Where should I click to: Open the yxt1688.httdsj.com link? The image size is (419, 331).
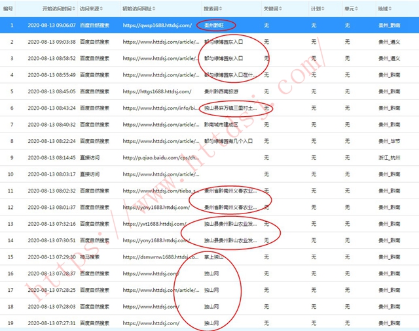(156, 224)
